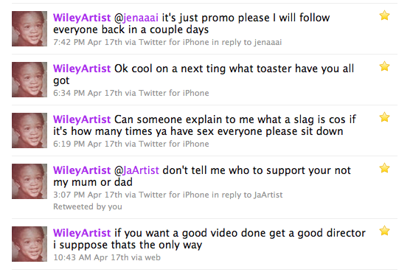410x275 pixels.
Task: Open the 7:42 PM Apr 17th timestamp
Action: pyautogui.click(x=88, y=42)
